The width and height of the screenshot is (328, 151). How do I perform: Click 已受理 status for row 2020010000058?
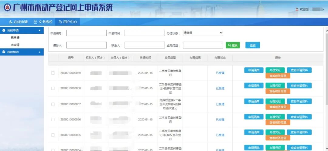click(220, 88)
